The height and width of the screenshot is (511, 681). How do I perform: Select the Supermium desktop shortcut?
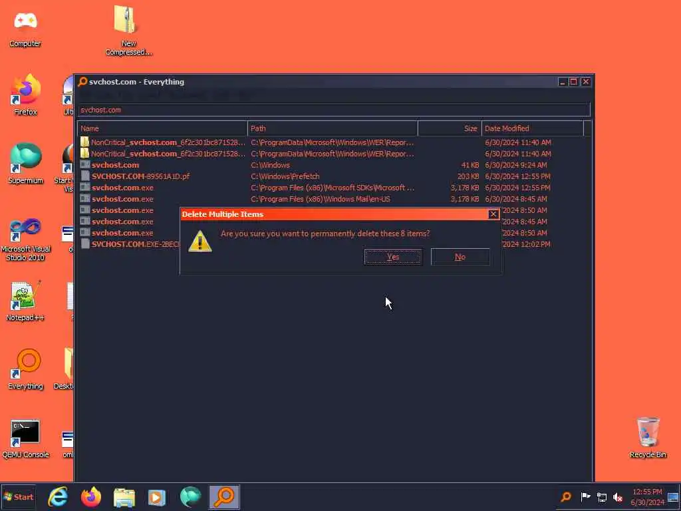click(25, 164)
